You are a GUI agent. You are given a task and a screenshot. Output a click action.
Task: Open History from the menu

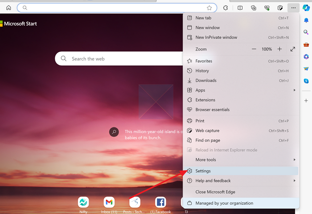tap(241, 71)
